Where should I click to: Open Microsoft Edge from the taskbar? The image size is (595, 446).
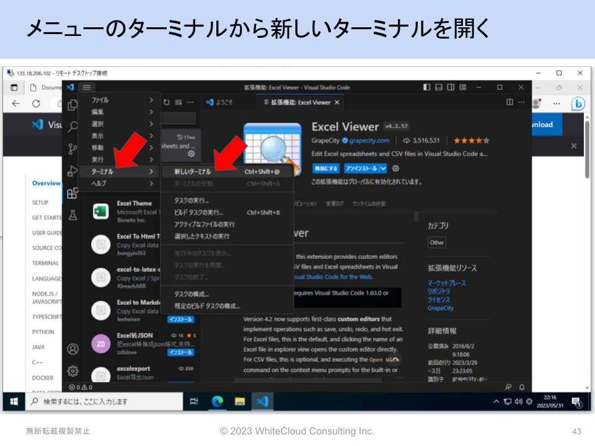(x=217, y=401)
